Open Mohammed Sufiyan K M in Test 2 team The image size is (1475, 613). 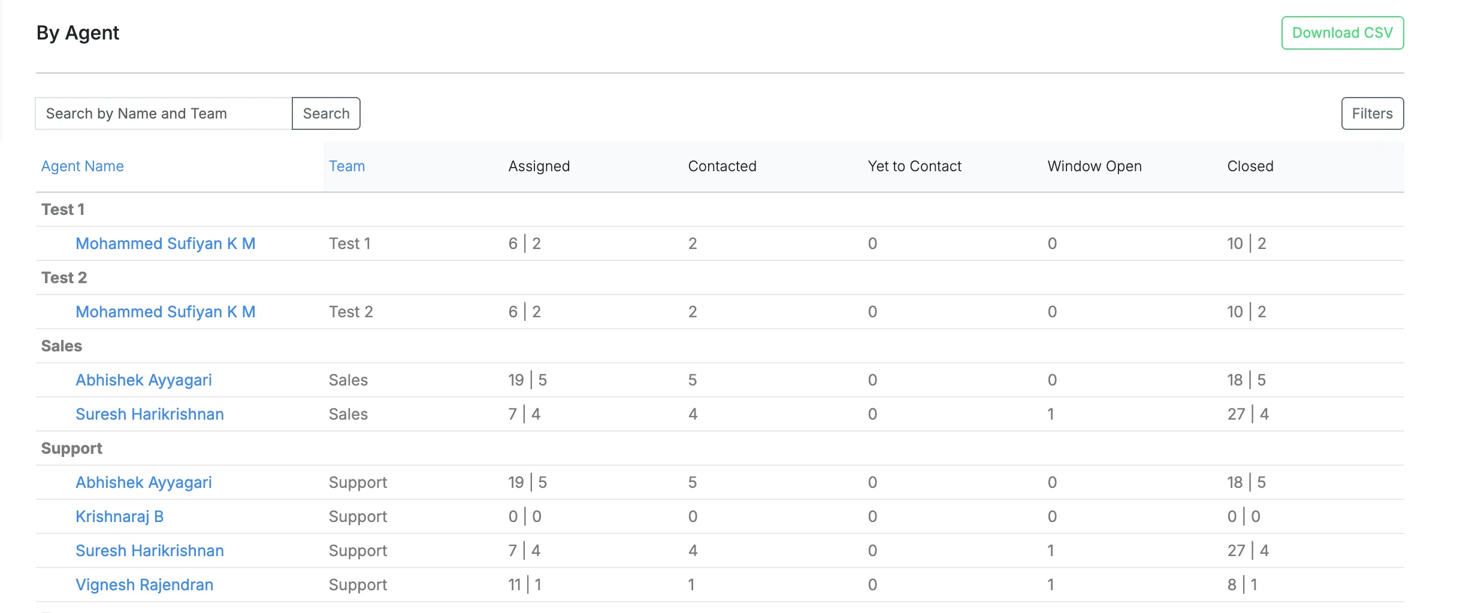(165, 311)
